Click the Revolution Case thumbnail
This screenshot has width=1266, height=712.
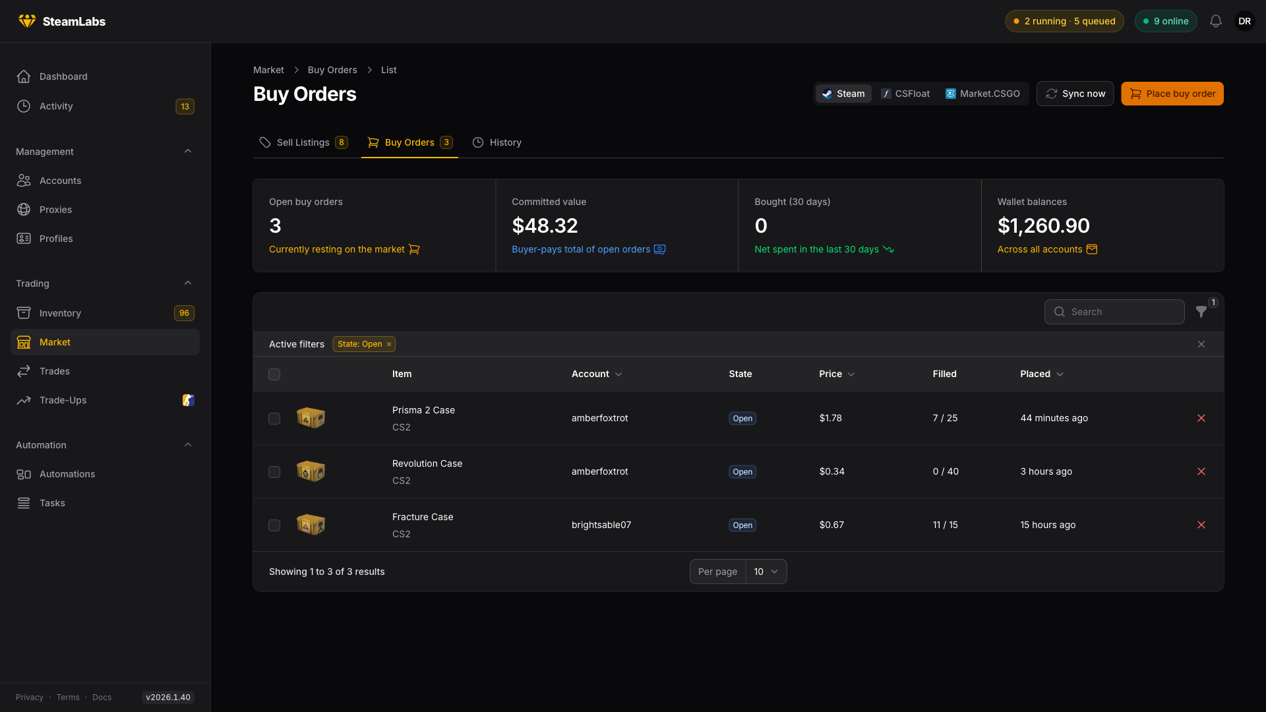(311, 471)
